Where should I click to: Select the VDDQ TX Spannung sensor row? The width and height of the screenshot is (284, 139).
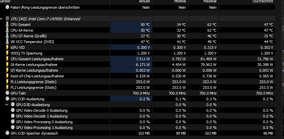coord(26,53)
